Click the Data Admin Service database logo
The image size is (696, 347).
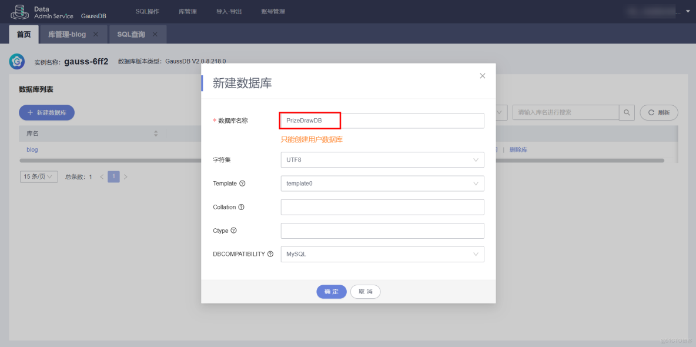click(19, 11)
